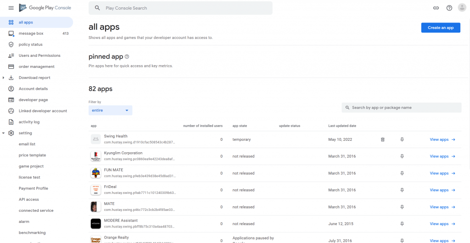Delete the Swing Health draft app
This screenshot has height=243, width=470.
pos(382,139)
